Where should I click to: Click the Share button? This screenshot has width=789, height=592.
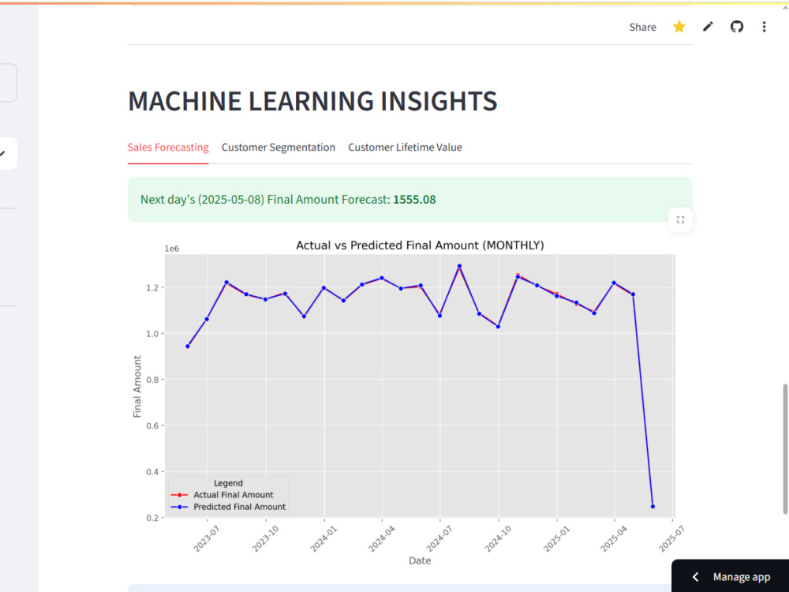[642, 27]
